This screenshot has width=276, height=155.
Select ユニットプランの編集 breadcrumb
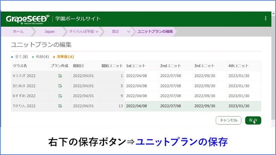pos(155,31)
